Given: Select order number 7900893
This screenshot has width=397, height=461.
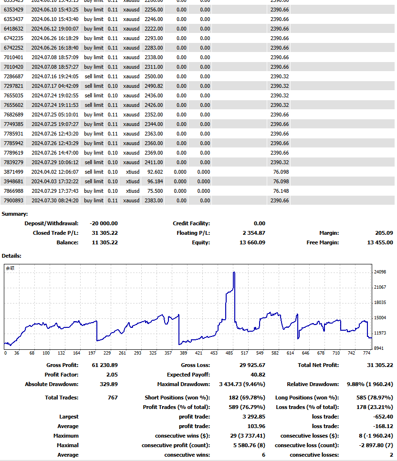Looking at the screenshot, I should point(13,200).
